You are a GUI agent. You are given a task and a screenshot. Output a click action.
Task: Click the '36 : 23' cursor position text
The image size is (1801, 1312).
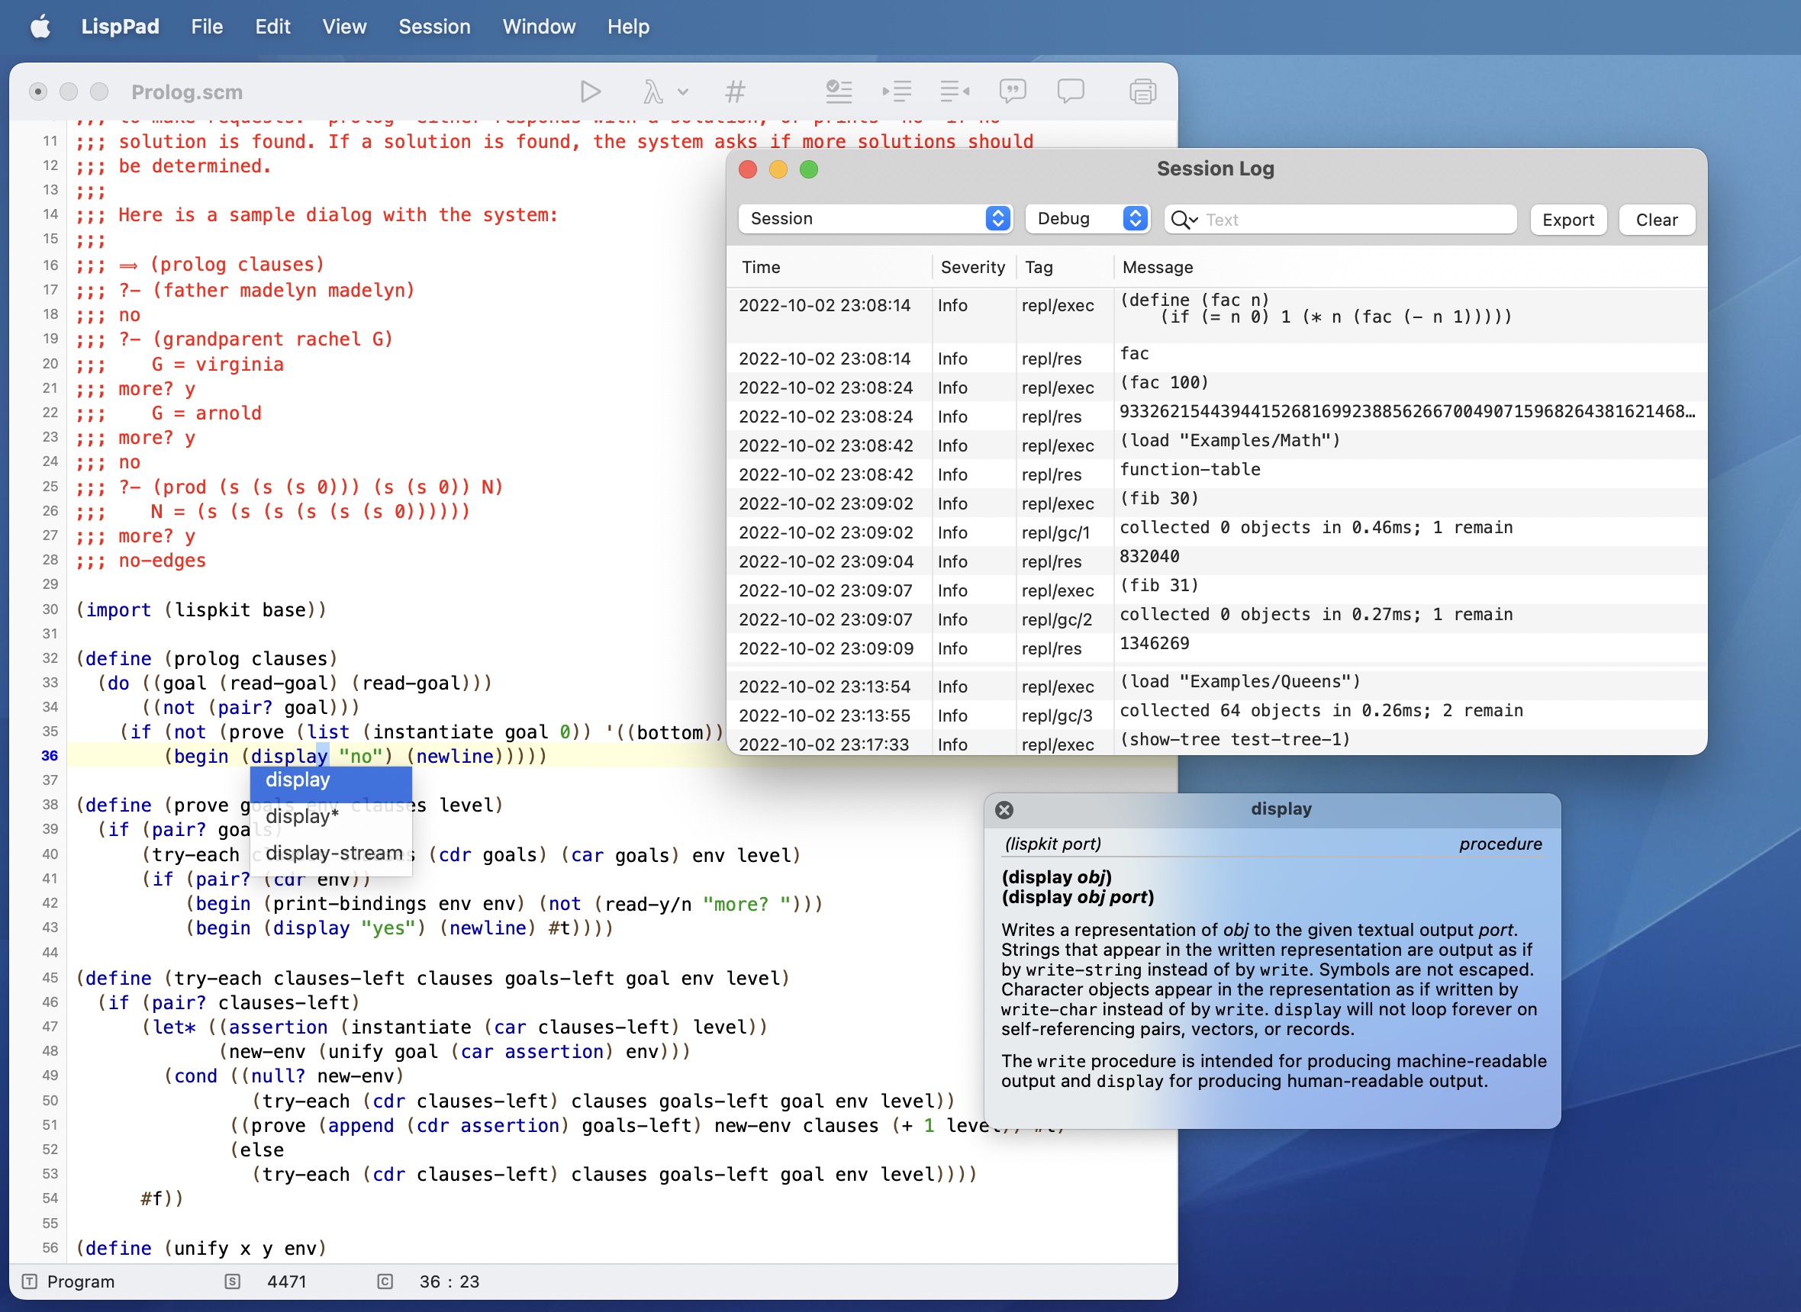pos(449,1281)
